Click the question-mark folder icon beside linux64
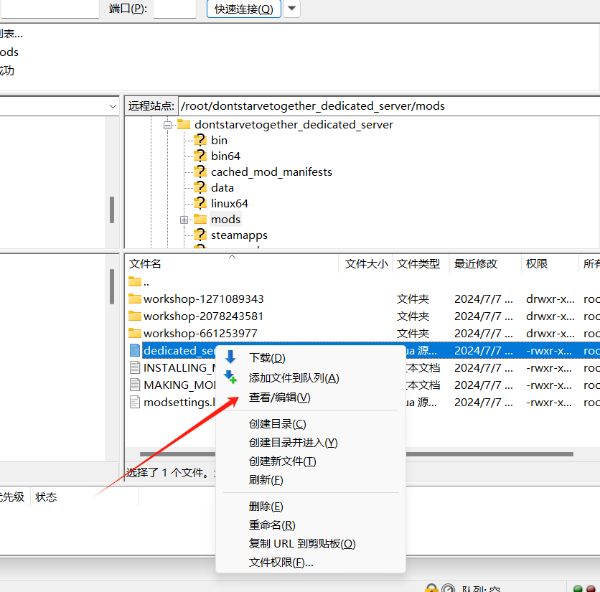Viewport: 600px width, 592px height. point(200,203)
